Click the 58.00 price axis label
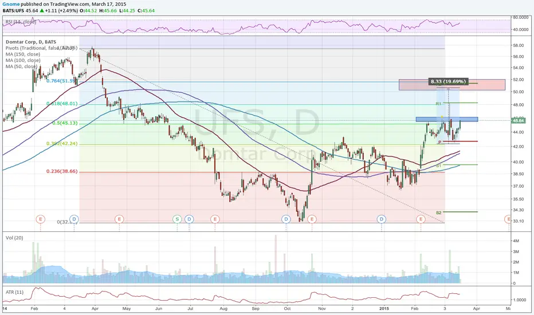 click(x=518, y=45)
